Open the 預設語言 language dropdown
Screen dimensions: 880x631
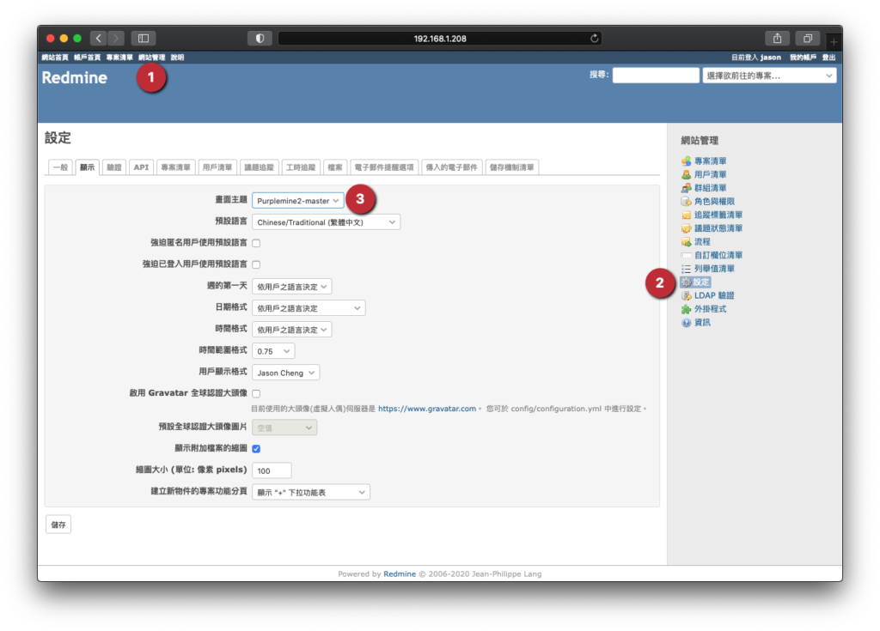(x=326, y=222)
